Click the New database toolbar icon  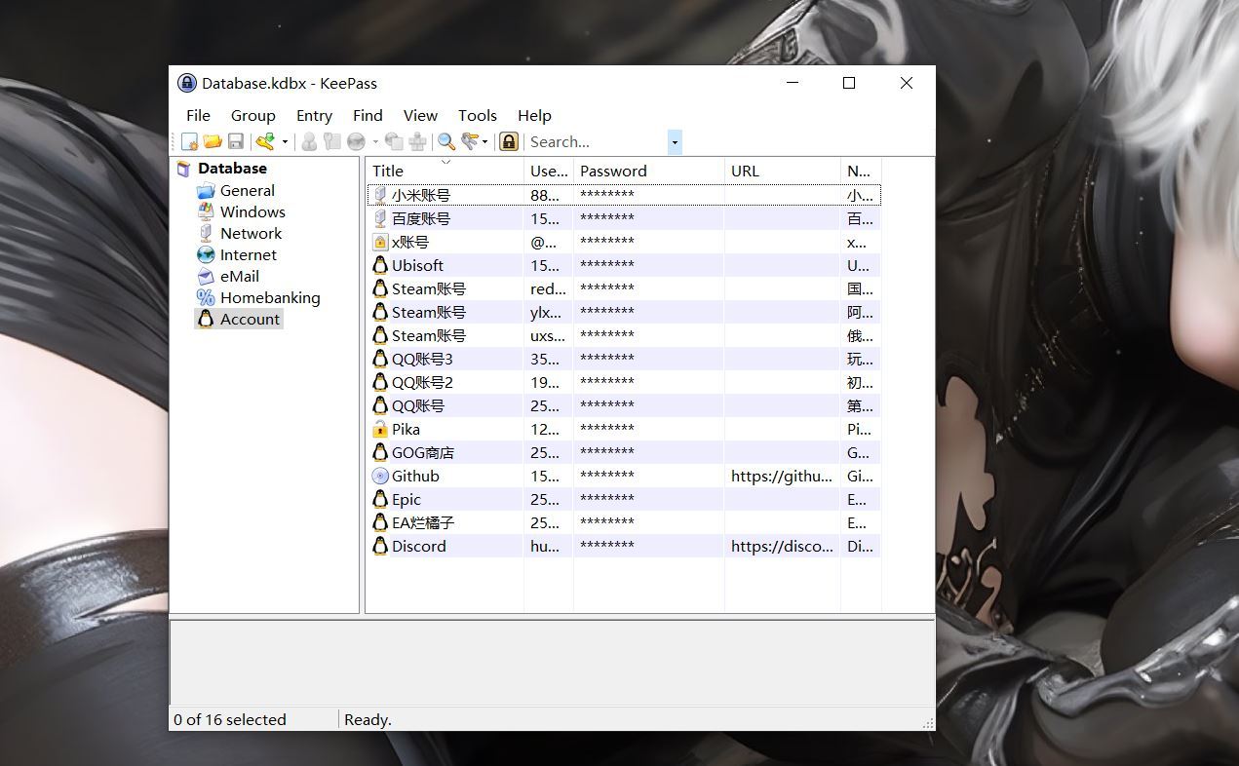tap(189, 142)
